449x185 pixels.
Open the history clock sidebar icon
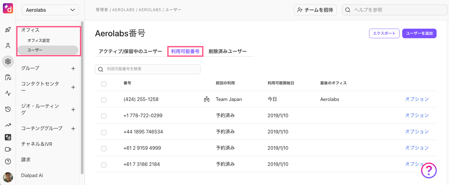point(8,109)
